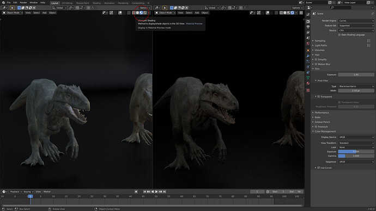Click the auto keying record button
The width and height of the screenshot is (376, 211).
136,191
